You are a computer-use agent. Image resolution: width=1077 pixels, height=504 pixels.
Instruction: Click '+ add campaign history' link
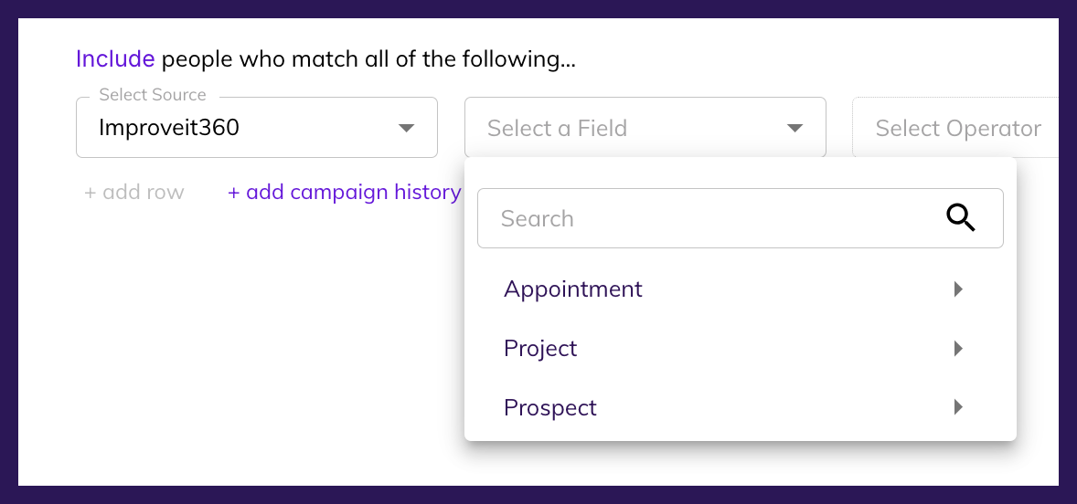pos(344,193)
